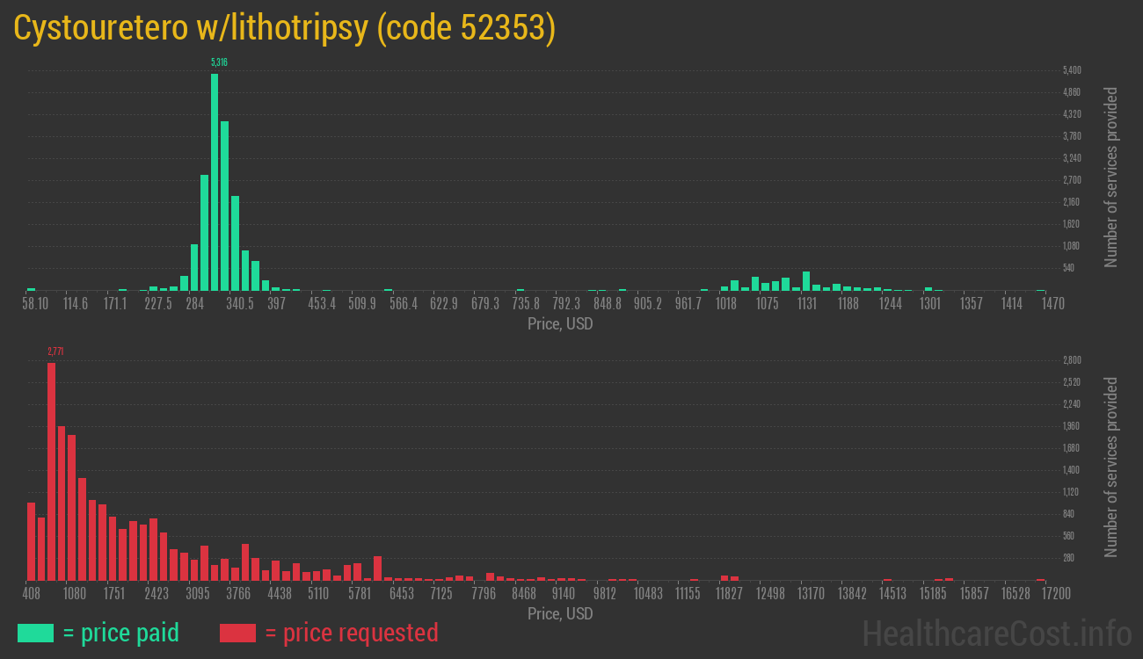1143x659 pixels.
Task: Click the tallest red bar in the price requested chart
Action: (51, 471)
